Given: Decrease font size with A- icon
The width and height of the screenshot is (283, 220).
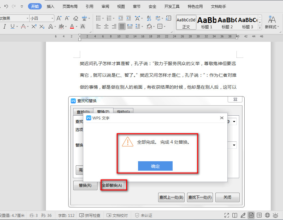Looking at the screenshot, I should [67, 18].
